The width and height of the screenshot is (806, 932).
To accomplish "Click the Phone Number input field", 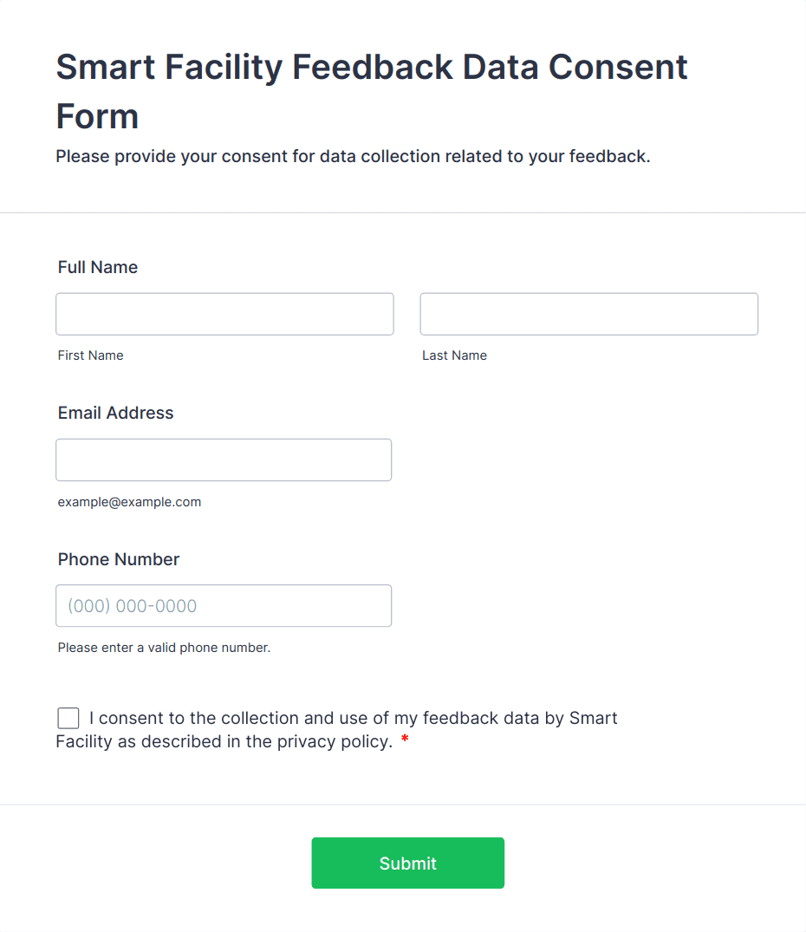I will [224, 606].
